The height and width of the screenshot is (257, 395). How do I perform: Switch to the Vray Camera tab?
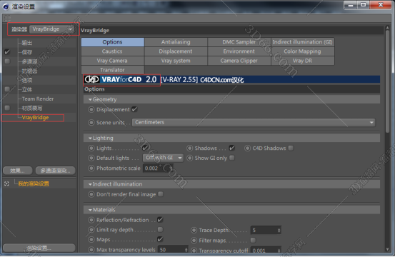[112, 61]
